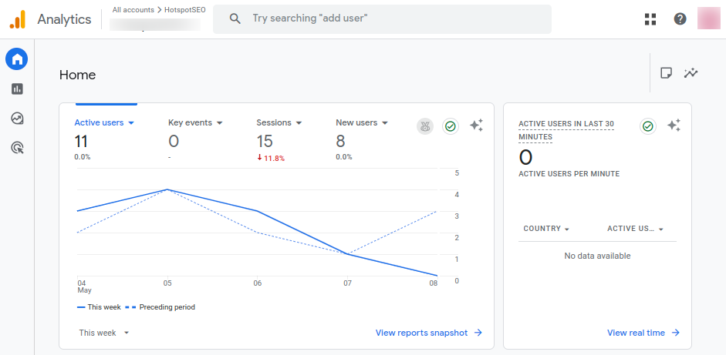Click the Google Analytics logo
Viewport: 726px width, 355px height.
coord(17,19)
